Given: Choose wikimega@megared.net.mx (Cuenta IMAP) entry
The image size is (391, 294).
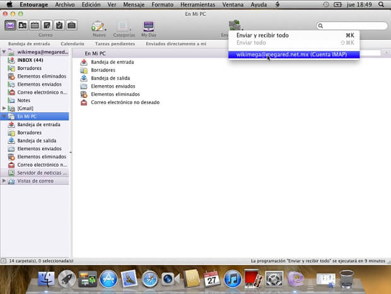Looking at the screenshot, I should click(294, 54).
